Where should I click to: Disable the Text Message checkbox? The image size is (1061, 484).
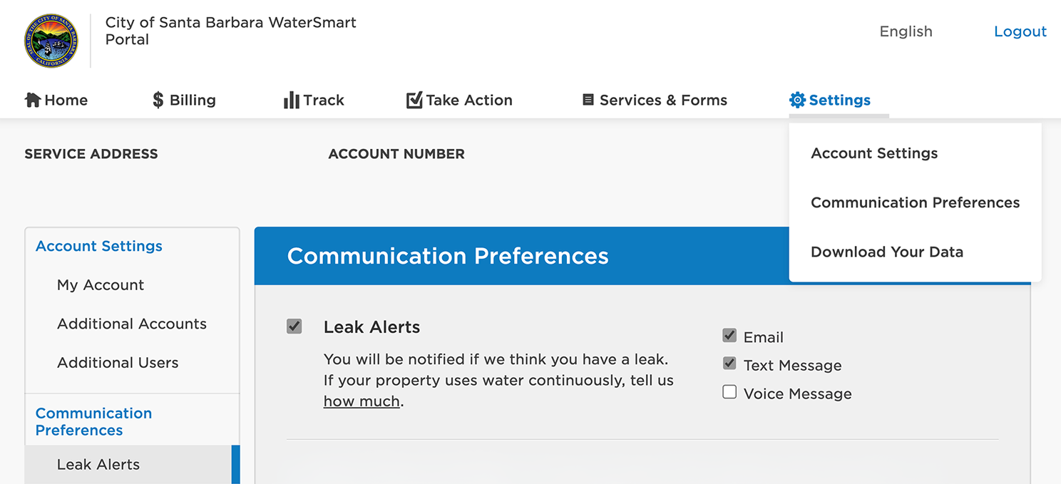729,364
